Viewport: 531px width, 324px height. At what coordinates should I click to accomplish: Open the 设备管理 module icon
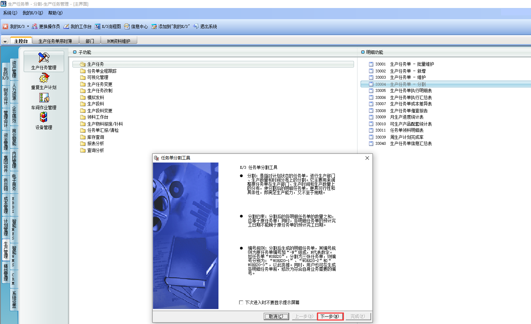click(x=44, y=117)
